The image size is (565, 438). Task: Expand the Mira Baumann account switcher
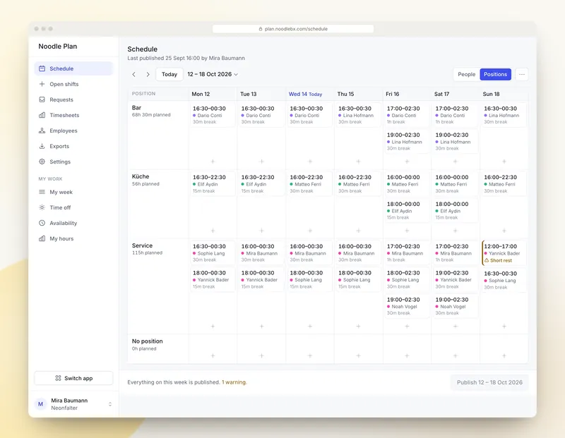pyautogui.click(x=74, y=404)
